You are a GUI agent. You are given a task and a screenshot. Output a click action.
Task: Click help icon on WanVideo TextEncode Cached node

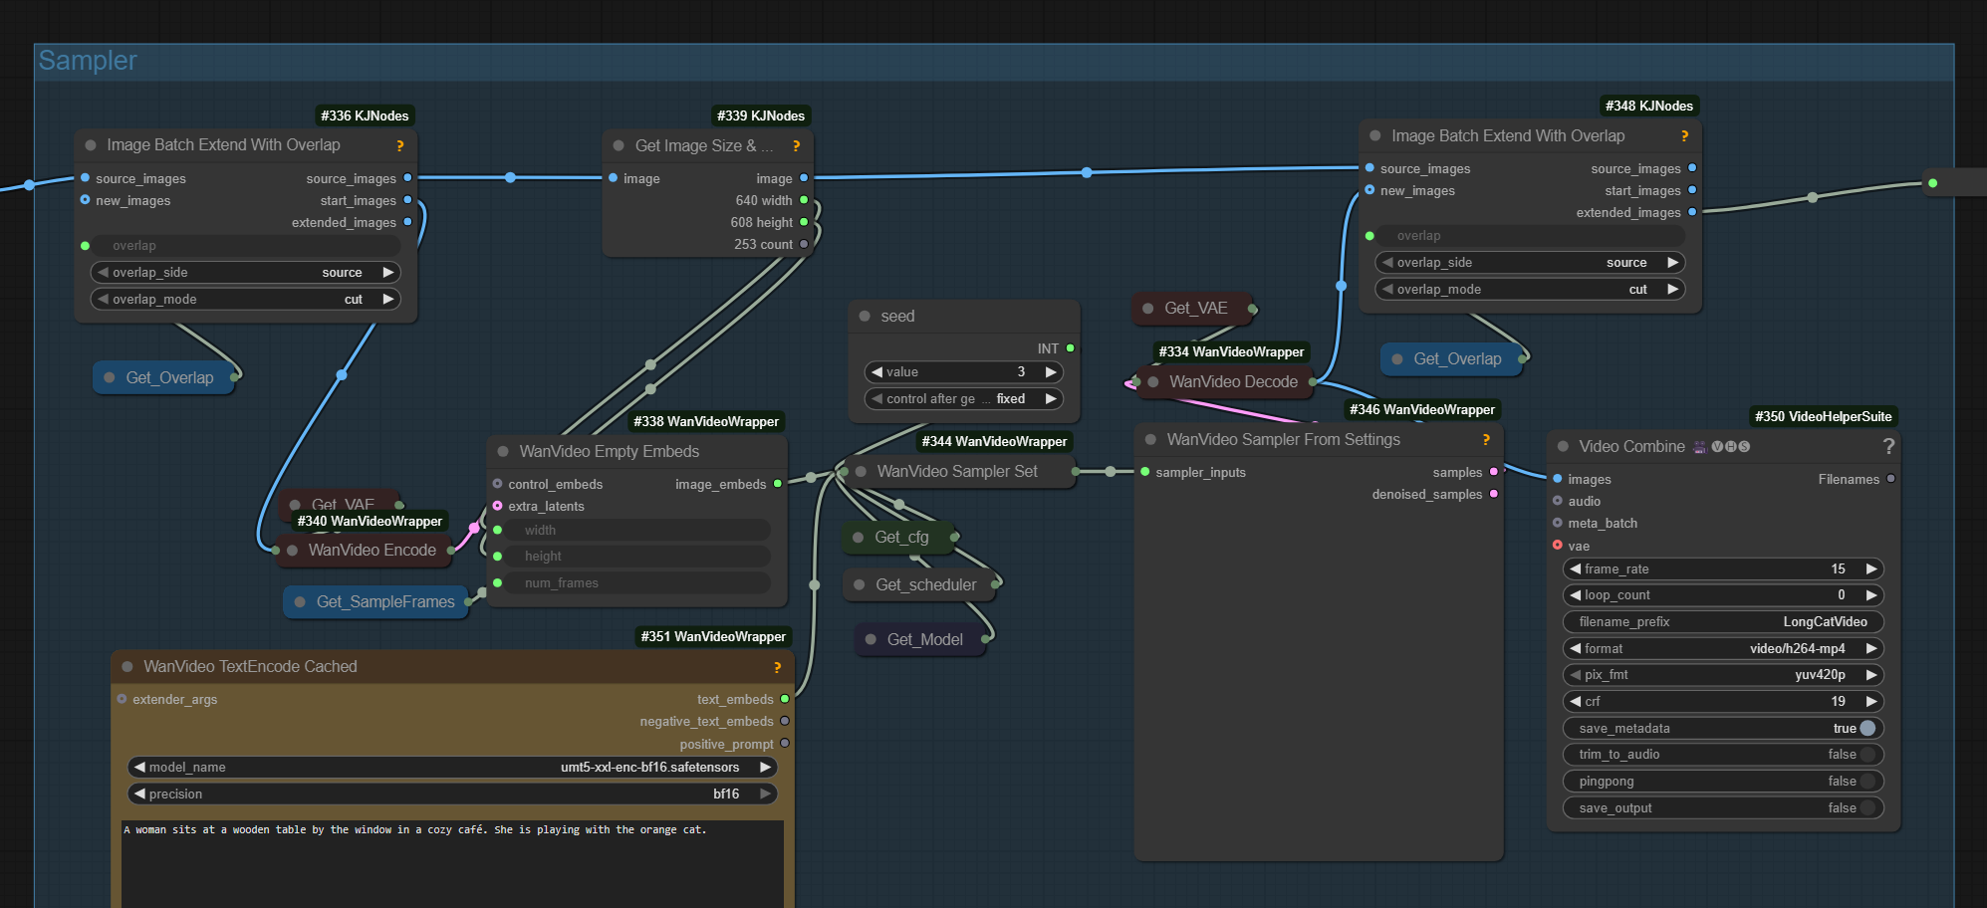tap(777, 667)
